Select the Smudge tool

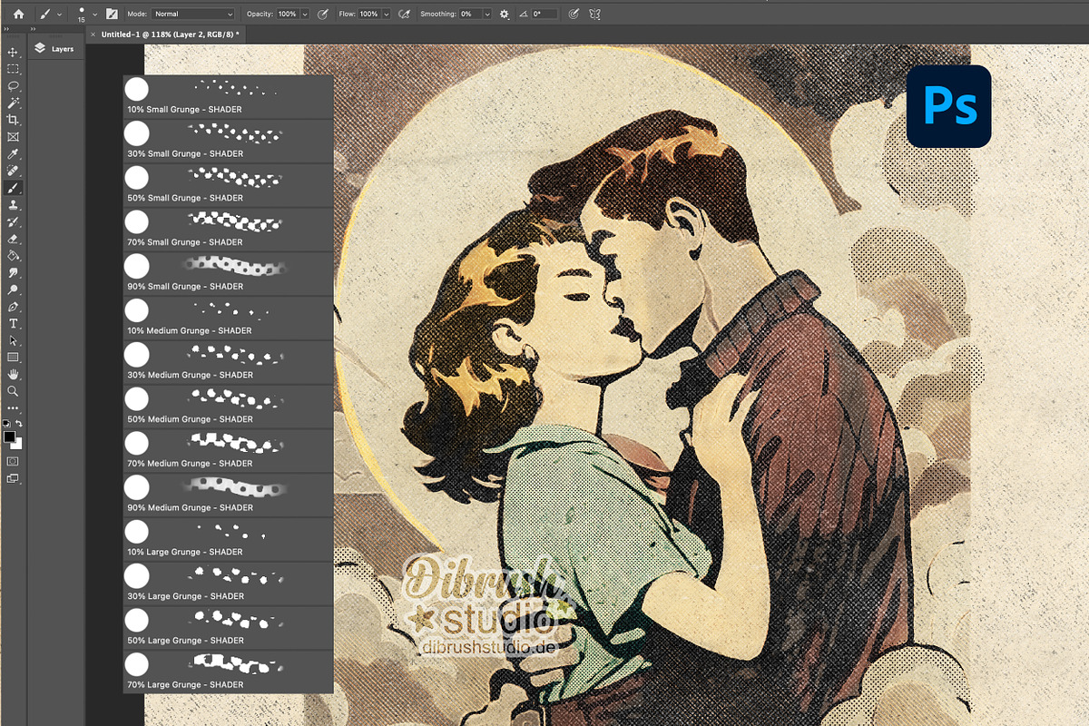(13, 272)
